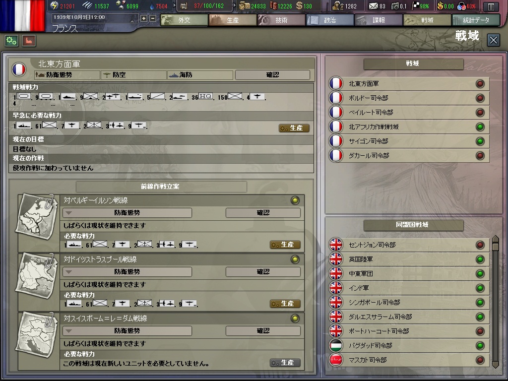Screen dimensions: 508x381
Task: Click the top-right menu list icon
Action: (491, 6)
